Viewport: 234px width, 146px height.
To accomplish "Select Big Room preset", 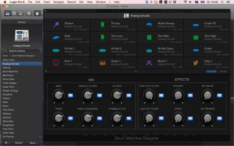I will 21,76.
